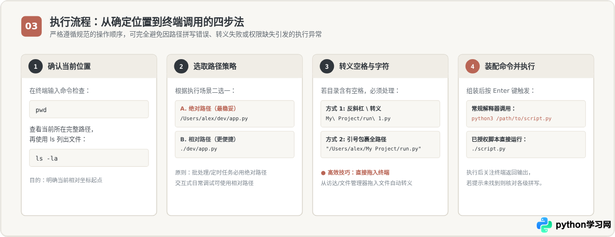Click the path "./dev/app.py"

tap(198, 149)
